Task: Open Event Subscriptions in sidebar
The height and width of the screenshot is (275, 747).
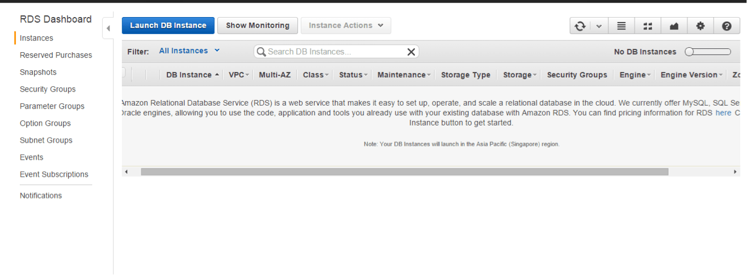Action: tap(54, 174)
